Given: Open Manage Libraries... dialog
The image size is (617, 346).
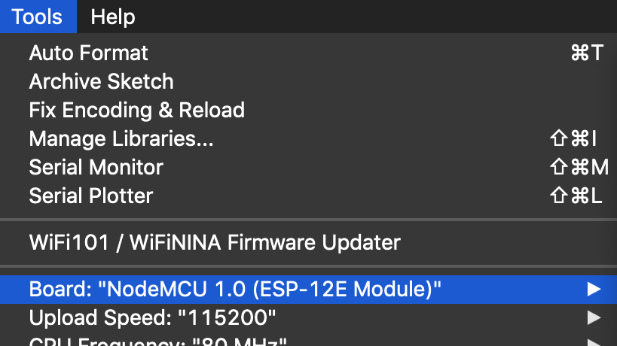Looking at the screenshot, I should pos(309,138).
